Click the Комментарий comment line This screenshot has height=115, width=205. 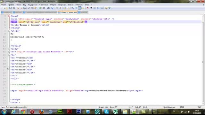[x=22, y=85]
